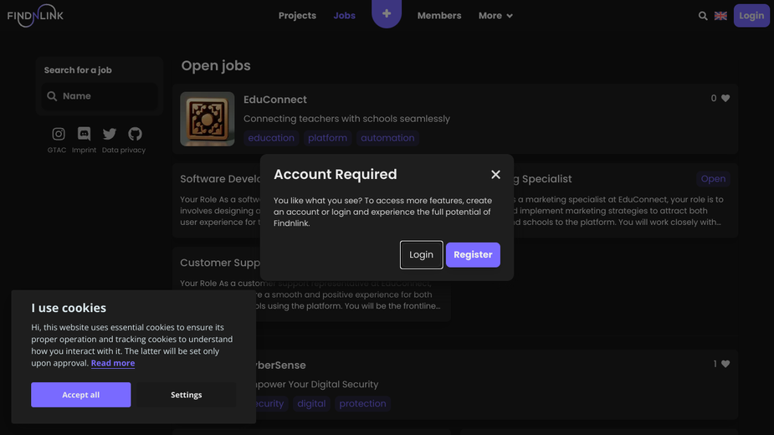Open the Instagram icon in the sidebar
Image resolution: width=774 pixels, height=435 pixels.
[x=59, y=134]
